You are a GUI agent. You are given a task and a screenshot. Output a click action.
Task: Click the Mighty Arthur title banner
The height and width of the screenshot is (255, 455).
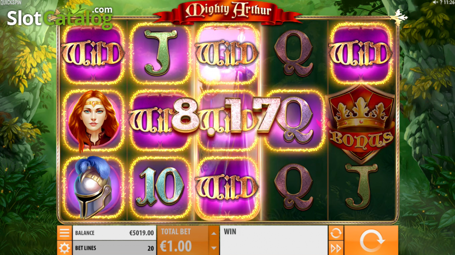pyautogui.click(x=228, y=11)
